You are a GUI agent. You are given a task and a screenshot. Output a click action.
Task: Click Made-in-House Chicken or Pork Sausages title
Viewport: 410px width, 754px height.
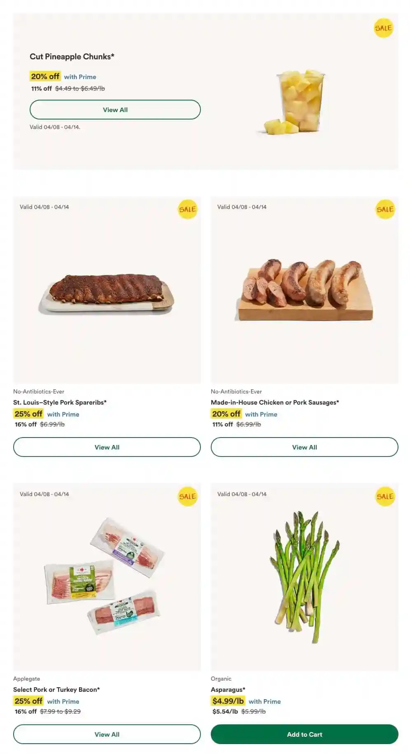click(275, 403)
